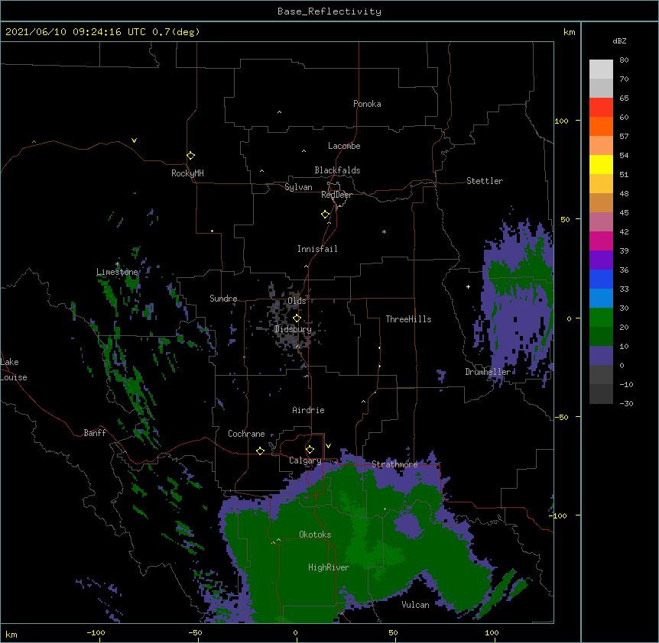Click the Cochrane city label
659x643 pixels.
coord(246,434)
